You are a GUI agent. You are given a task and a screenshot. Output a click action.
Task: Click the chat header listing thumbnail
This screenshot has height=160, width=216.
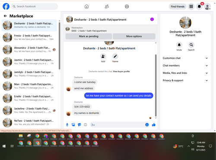coord(70,19)
